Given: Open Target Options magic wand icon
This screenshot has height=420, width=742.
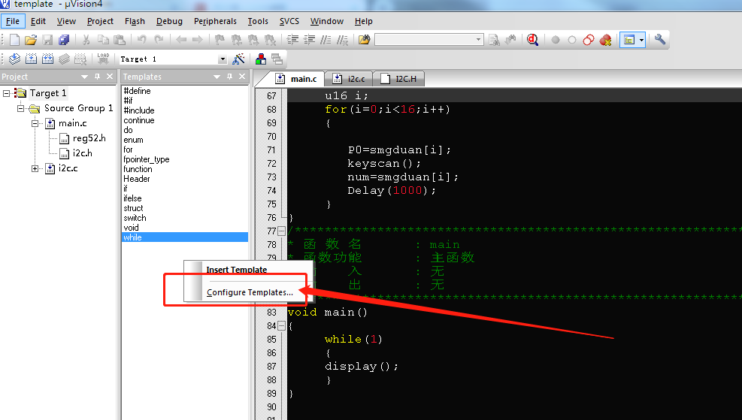Looking at the screenshot, I should coord(238,59).
